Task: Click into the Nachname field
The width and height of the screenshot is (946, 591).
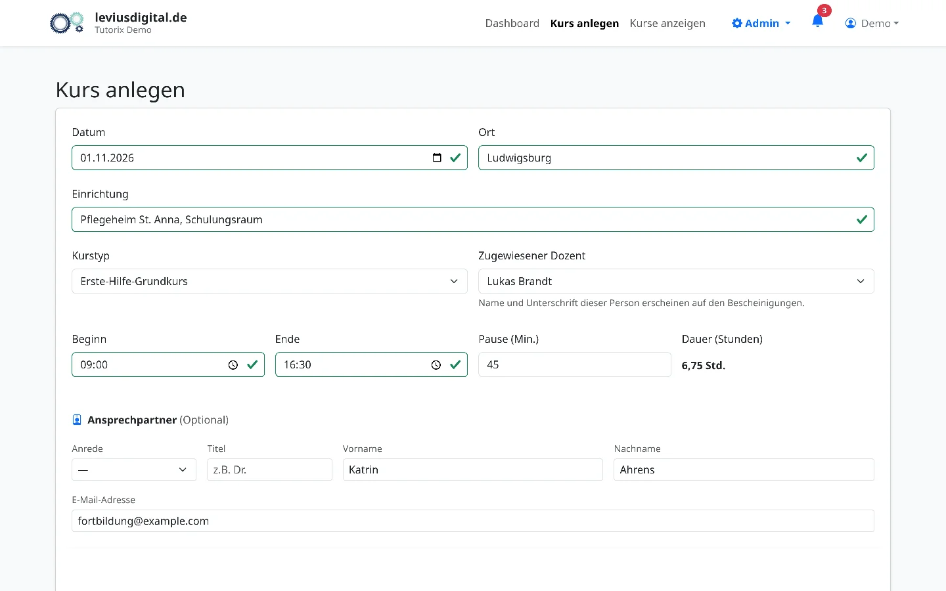Action: (744, 470)
